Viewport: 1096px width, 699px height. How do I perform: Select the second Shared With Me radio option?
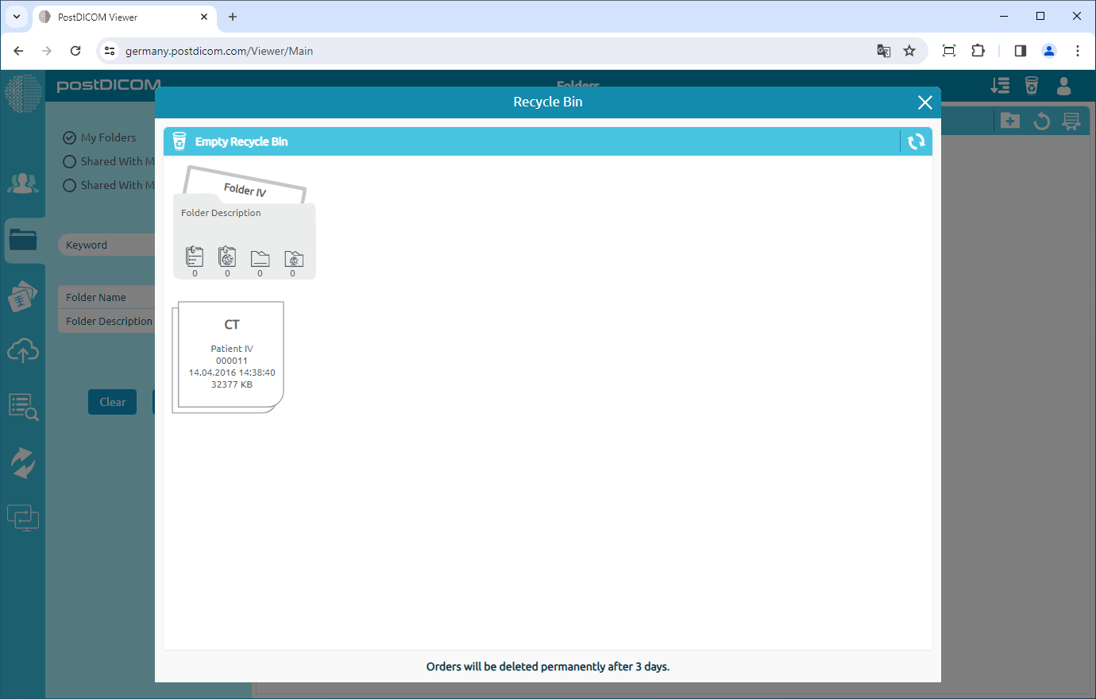(x=70, y=184)
